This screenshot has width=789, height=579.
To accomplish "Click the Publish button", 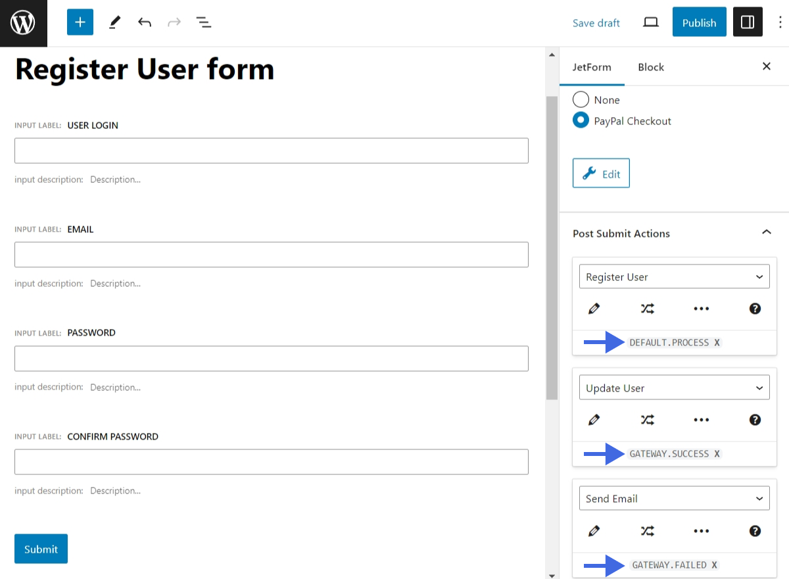I will (699, 22).
